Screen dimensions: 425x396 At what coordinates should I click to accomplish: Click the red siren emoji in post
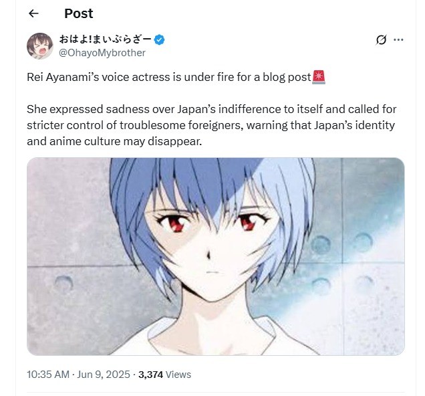click(x=319, y=78)
